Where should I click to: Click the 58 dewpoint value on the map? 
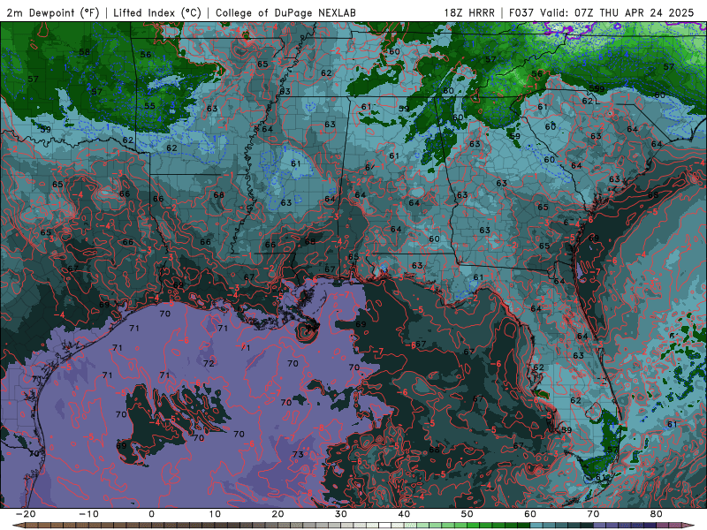click(84, 52)
